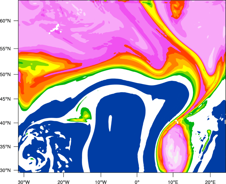Click the 50°N latitude label

5,74
